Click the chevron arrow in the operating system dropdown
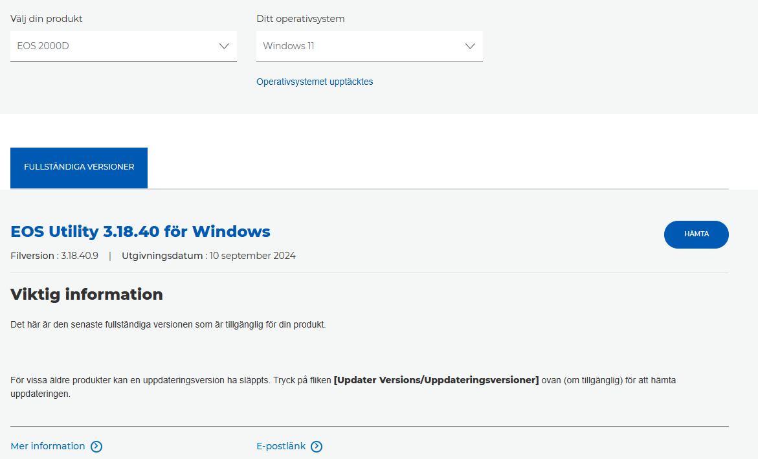Image resolution: width=758 pixels, height=459 pixels. point(470,46)
